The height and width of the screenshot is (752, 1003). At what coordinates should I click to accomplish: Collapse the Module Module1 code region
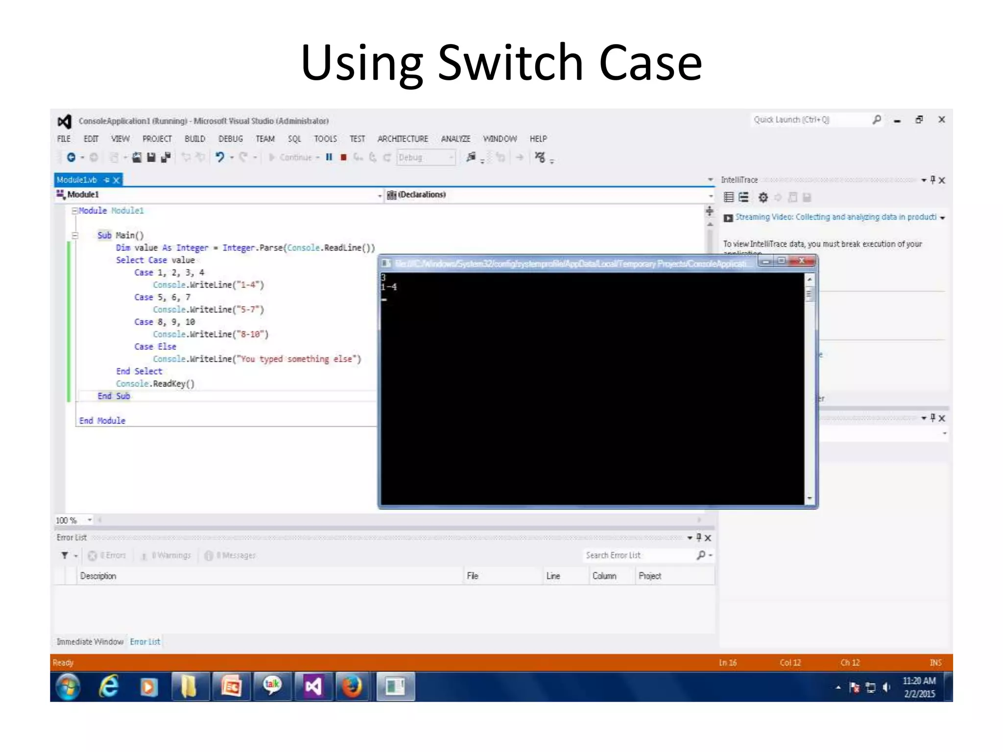75,211
